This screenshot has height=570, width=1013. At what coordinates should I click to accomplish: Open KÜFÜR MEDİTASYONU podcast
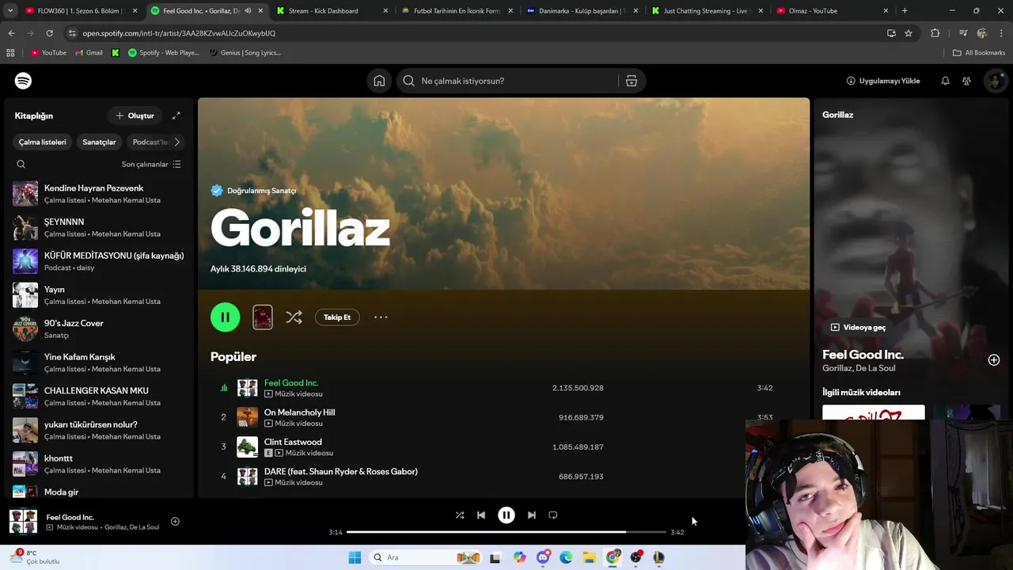click(98, 261)
